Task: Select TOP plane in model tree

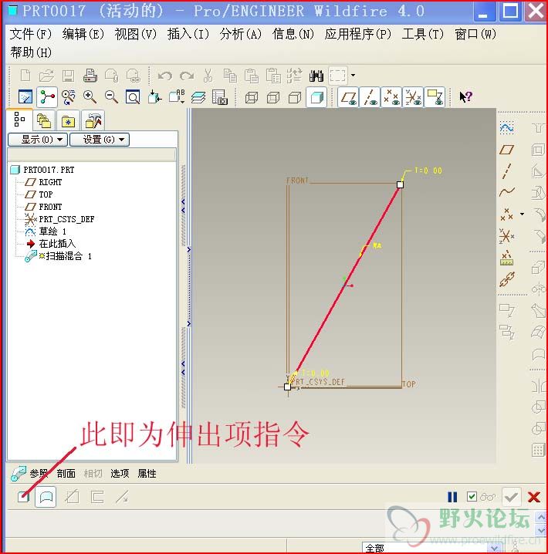Action: point(46,194)
